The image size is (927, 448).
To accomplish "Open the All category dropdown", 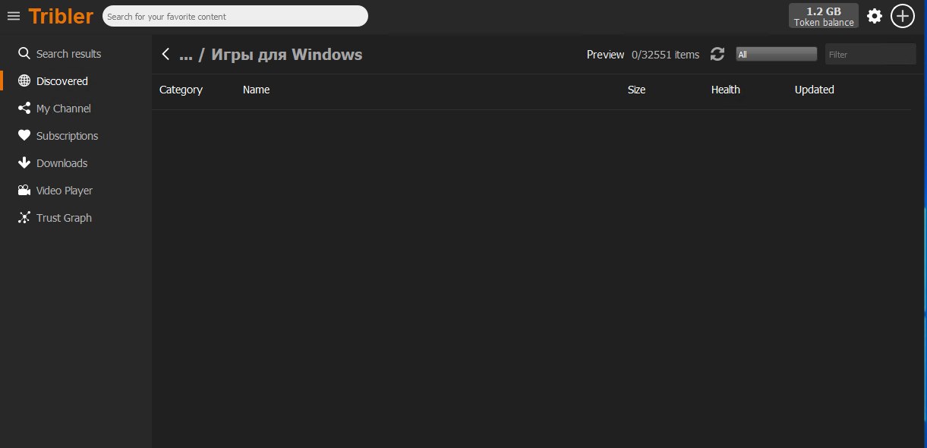I will (x=776, y=54).
